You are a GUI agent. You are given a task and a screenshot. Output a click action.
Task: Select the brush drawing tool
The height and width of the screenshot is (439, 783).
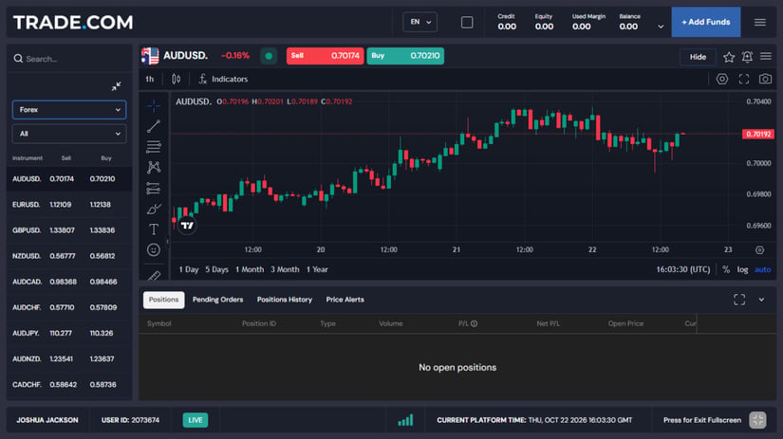pyautogui.click(x=154, y=209)
